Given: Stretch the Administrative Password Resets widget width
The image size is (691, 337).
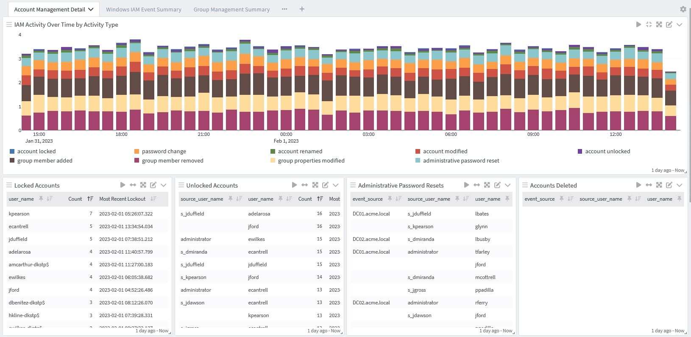Looking at the screenshot, I should pyautogui.click(x=476, y=185).
